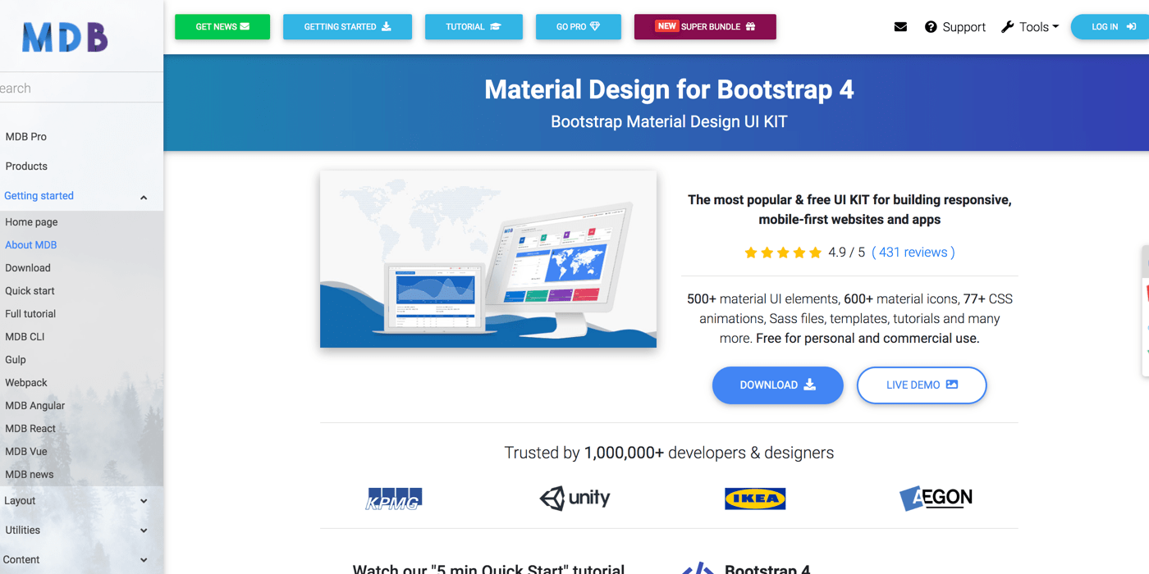Click the blue Download button
The width and height of the screenshot is (1149, 574).
pyautogui.click(x=777, y=385)
